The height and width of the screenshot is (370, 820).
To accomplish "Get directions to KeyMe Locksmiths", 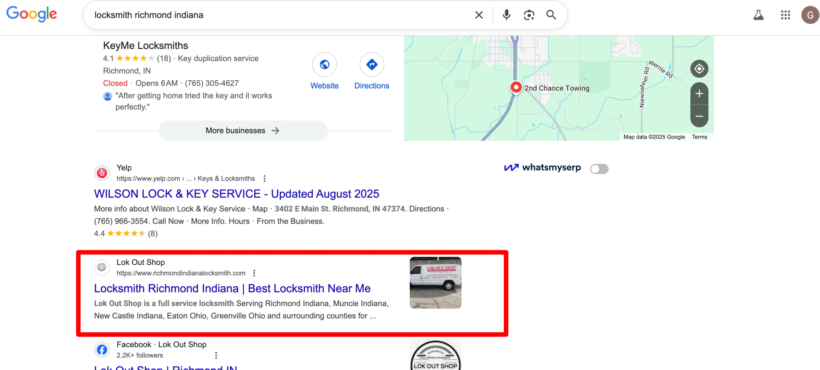I will (x=372, y=71).
